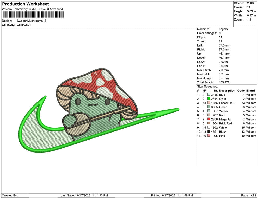Image resolution: width=258 pixels, height=198 pixels.
Task: Click the stitch count 3446 for Blue
Action: (x=214, y=95)
